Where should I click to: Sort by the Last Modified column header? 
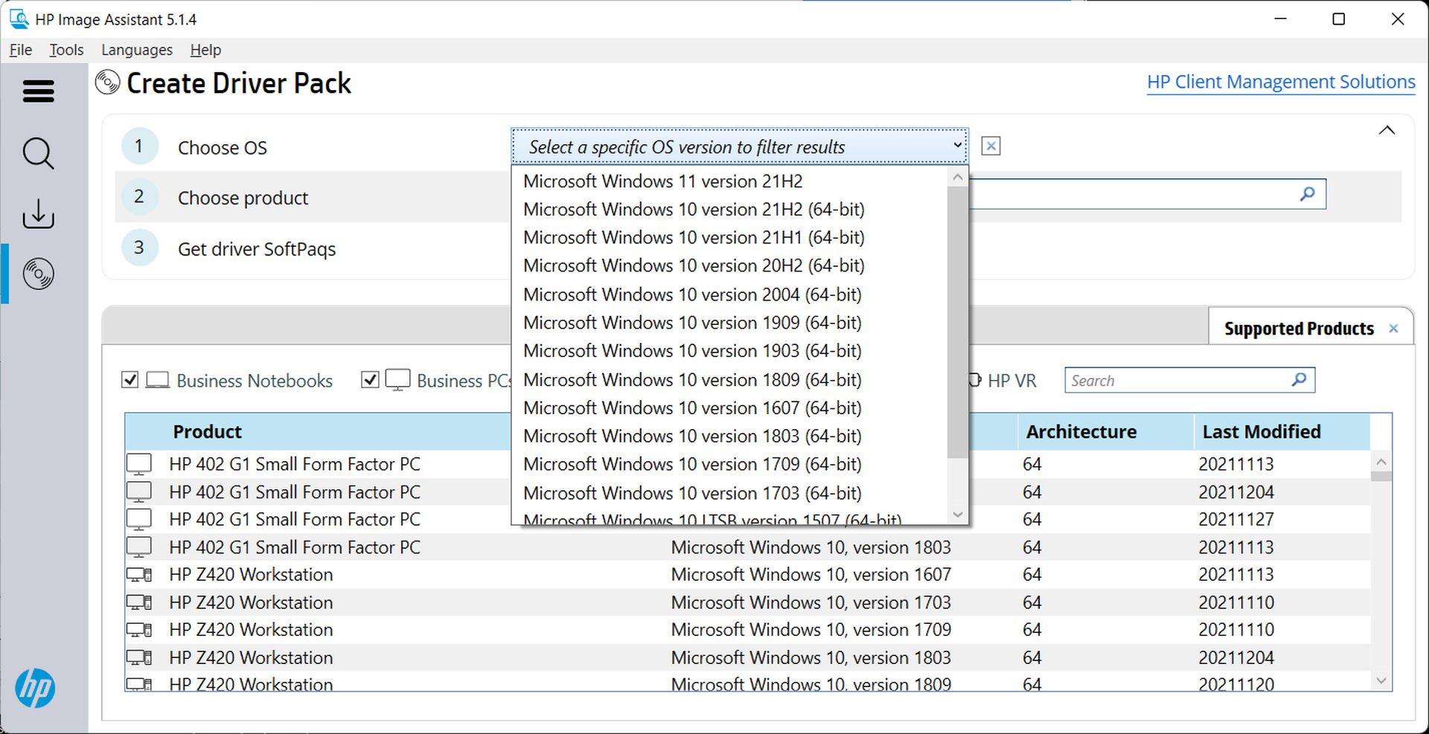point(1262,431)
